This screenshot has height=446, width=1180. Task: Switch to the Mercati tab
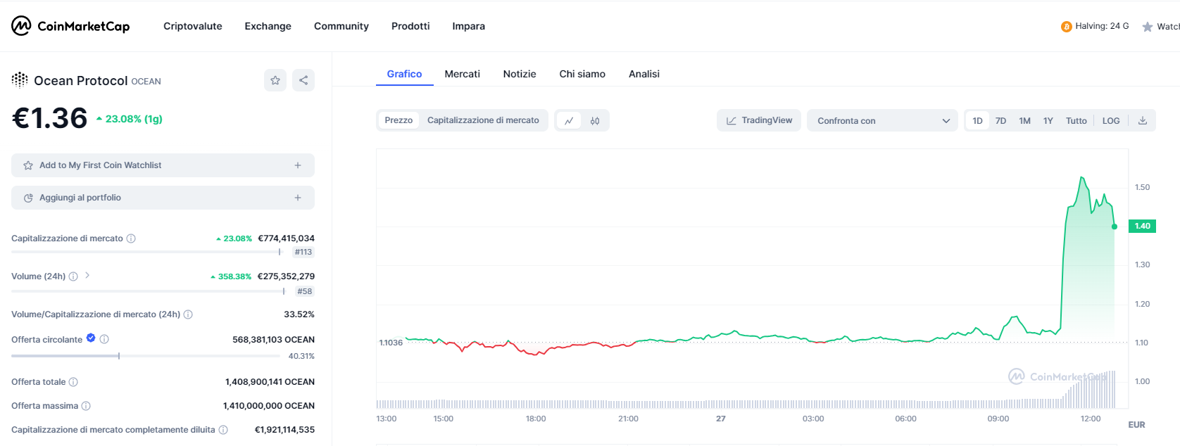(x=462, y=74)
